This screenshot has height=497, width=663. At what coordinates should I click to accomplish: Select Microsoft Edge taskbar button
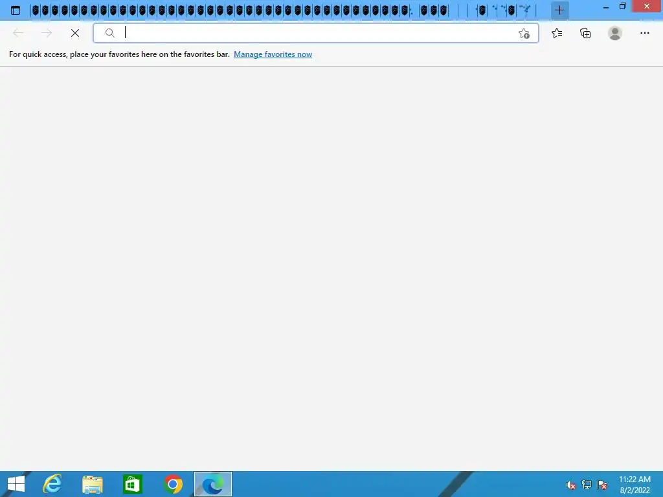coord(212,484)
